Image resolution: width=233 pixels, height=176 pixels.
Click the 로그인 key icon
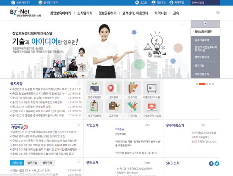[x=137, y=3]
